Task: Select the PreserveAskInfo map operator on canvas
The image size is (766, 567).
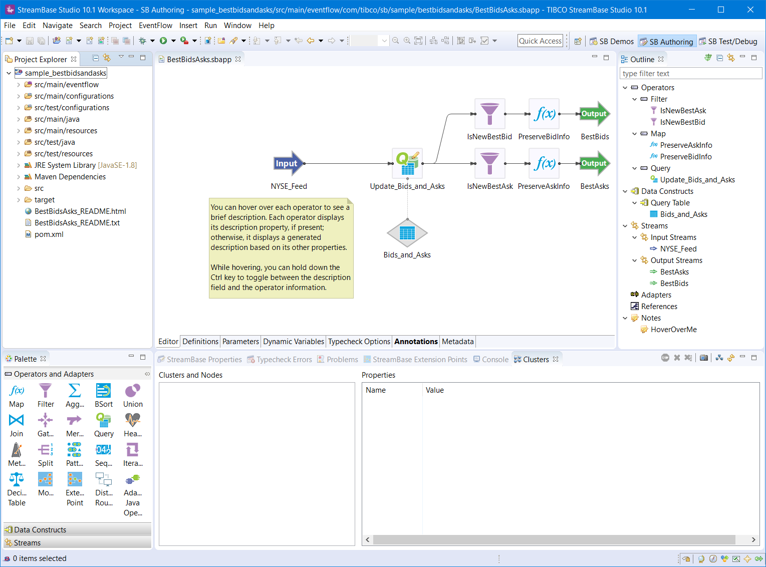Action: (x=544, y=163)
